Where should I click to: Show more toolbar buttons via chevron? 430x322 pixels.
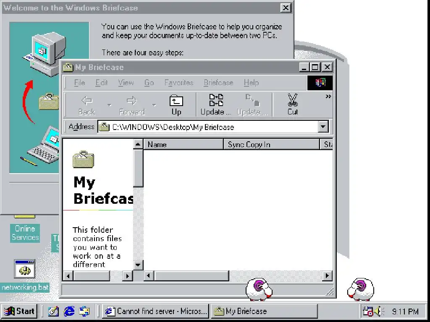coord(328,96)
